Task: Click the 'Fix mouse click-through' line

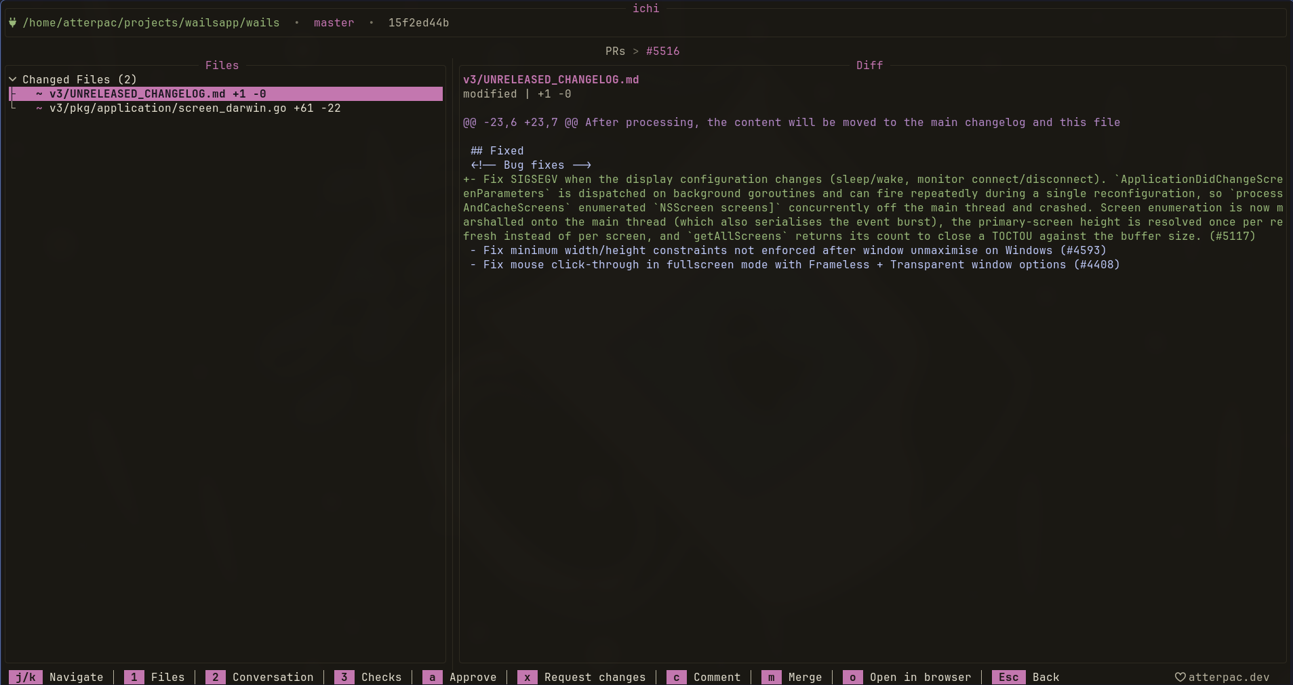Action: (795, 264)
